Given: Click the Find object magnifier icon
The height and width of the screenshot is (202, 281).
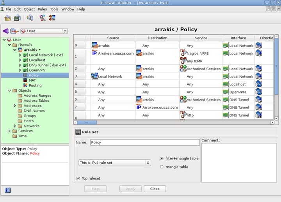Looking at the screenshot, I should pyautogui.click(x=30, y=18).
